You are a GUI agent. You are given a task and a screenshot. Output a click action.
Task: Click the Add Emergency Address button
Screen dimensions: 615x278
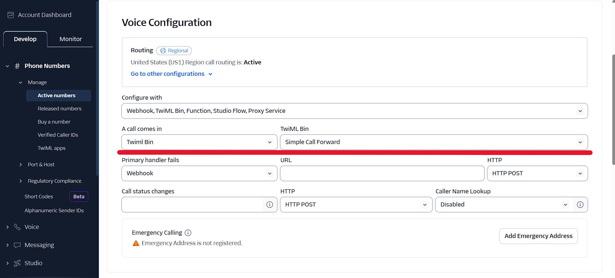coord(538,236)
